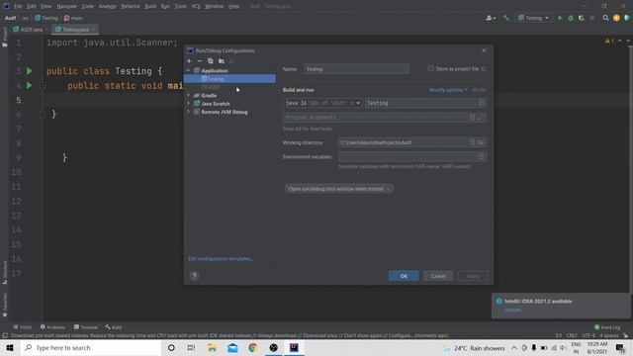Open Mail app from the taskbar

(x=232, y=347)
